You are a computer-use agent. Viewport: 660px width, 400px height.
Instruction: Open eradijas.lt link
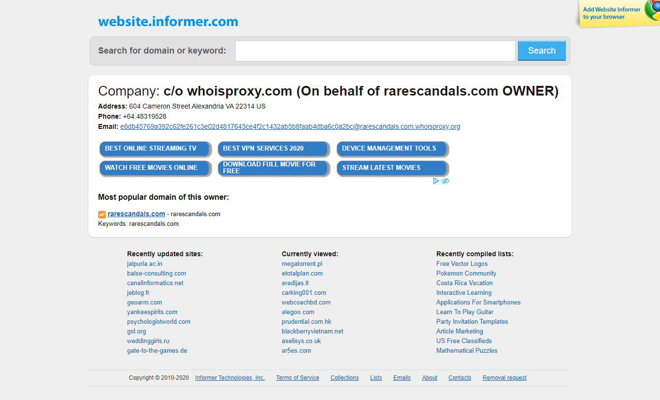click(295, 283)
